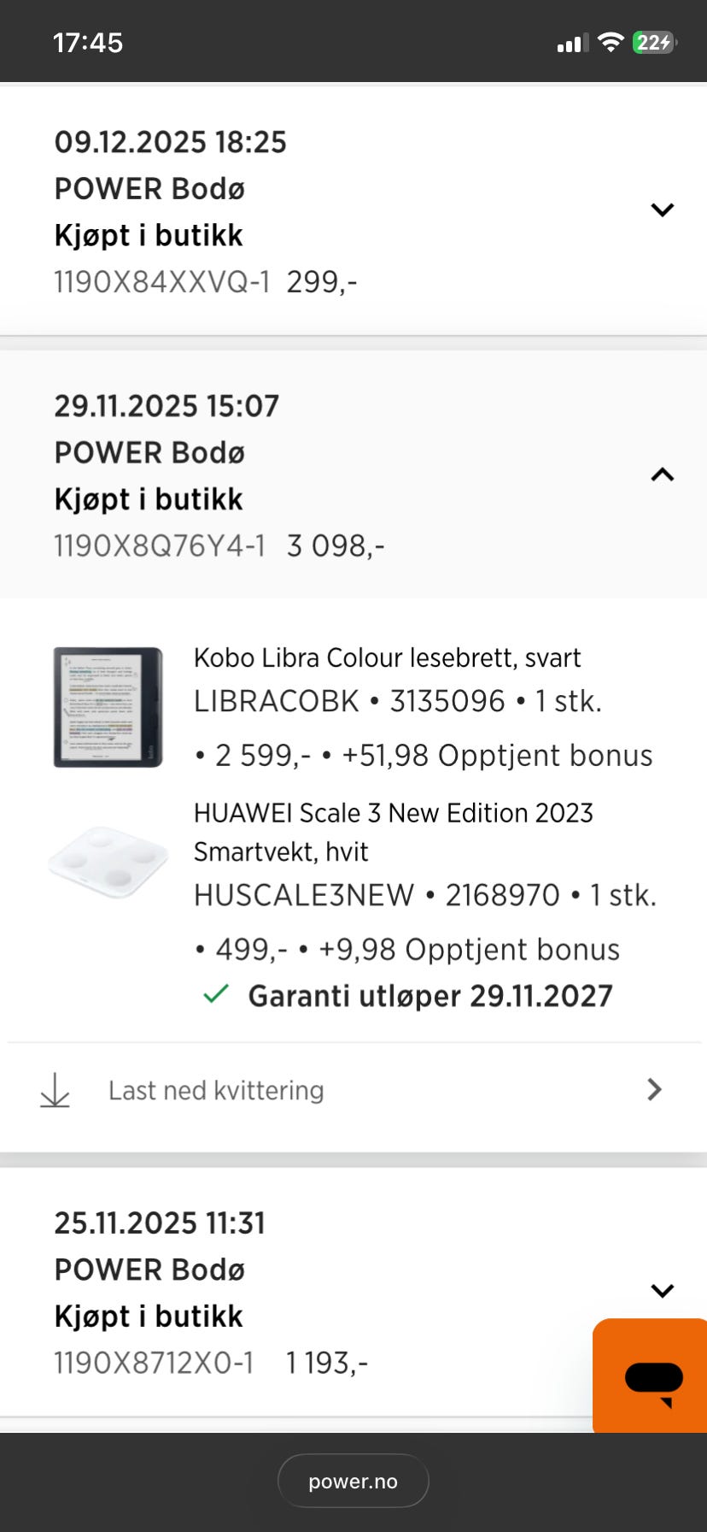Select the 25.11.2025 11:31 order row

point(353,1292)
